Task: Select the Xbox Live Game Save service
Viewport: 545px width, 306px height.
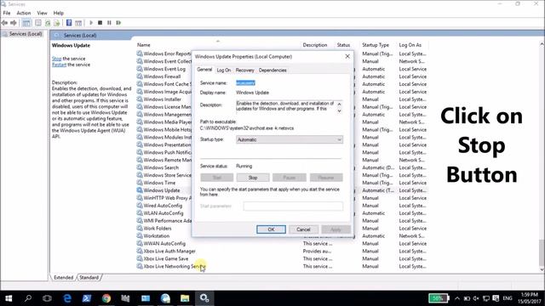Action: (166, 258)
